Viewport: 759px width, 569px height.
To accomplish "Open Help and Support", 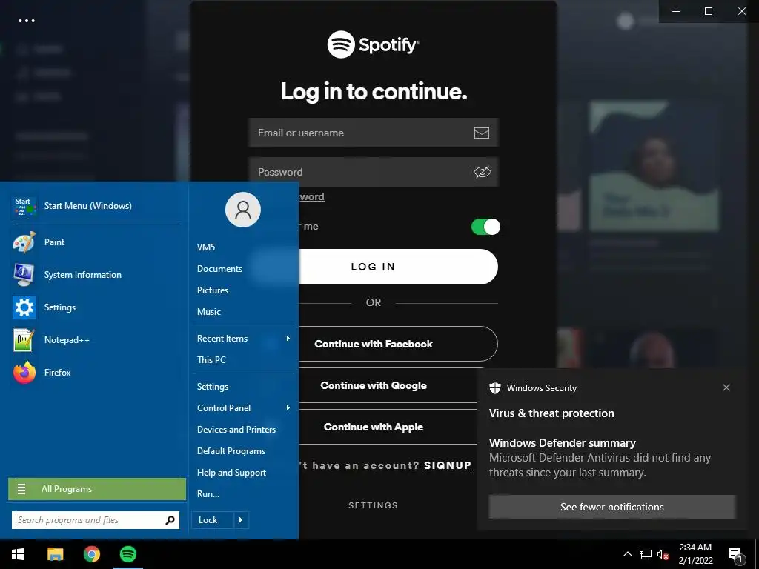I will point(231,473).
